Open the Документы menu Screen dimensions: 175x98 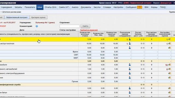86,7
